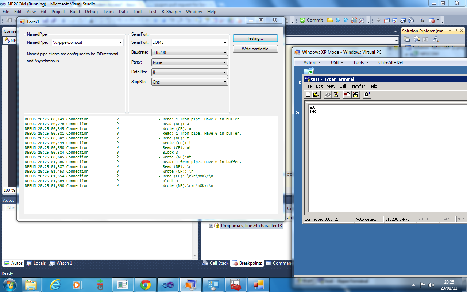The width and height of the screenshot is (467, 292).
Task: Open the Parity None dropdown
Action: click(x=225, y=62)
